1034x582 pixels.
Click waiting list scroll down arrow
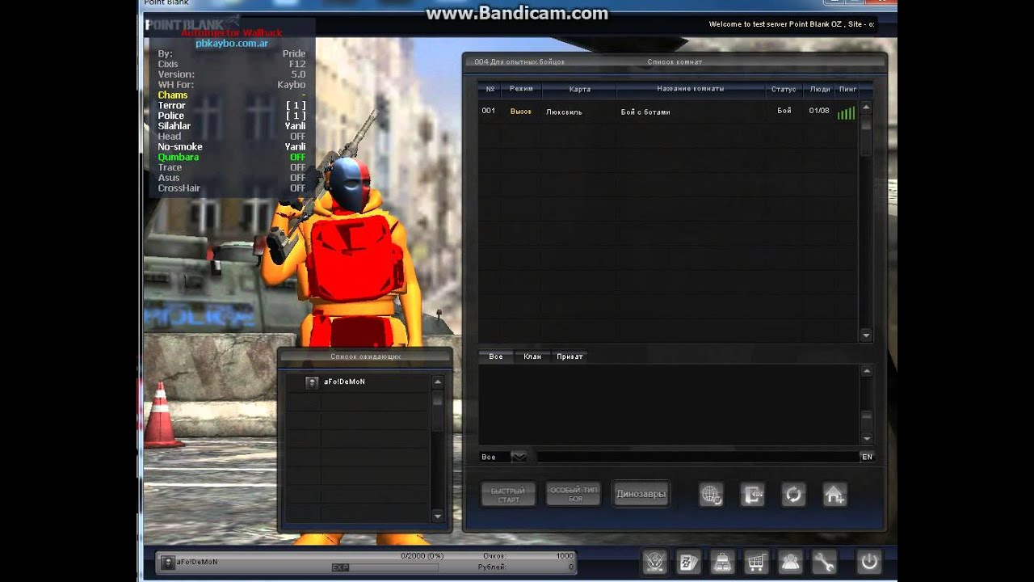pos(437,516)
